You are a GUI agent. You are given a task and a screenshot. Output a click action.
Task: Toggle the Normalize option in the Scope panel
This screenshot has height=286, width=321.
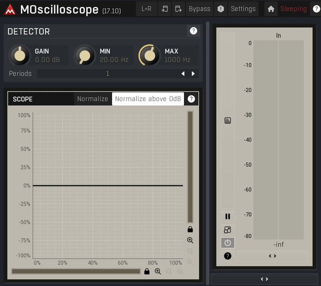click(x=92, y=99)
